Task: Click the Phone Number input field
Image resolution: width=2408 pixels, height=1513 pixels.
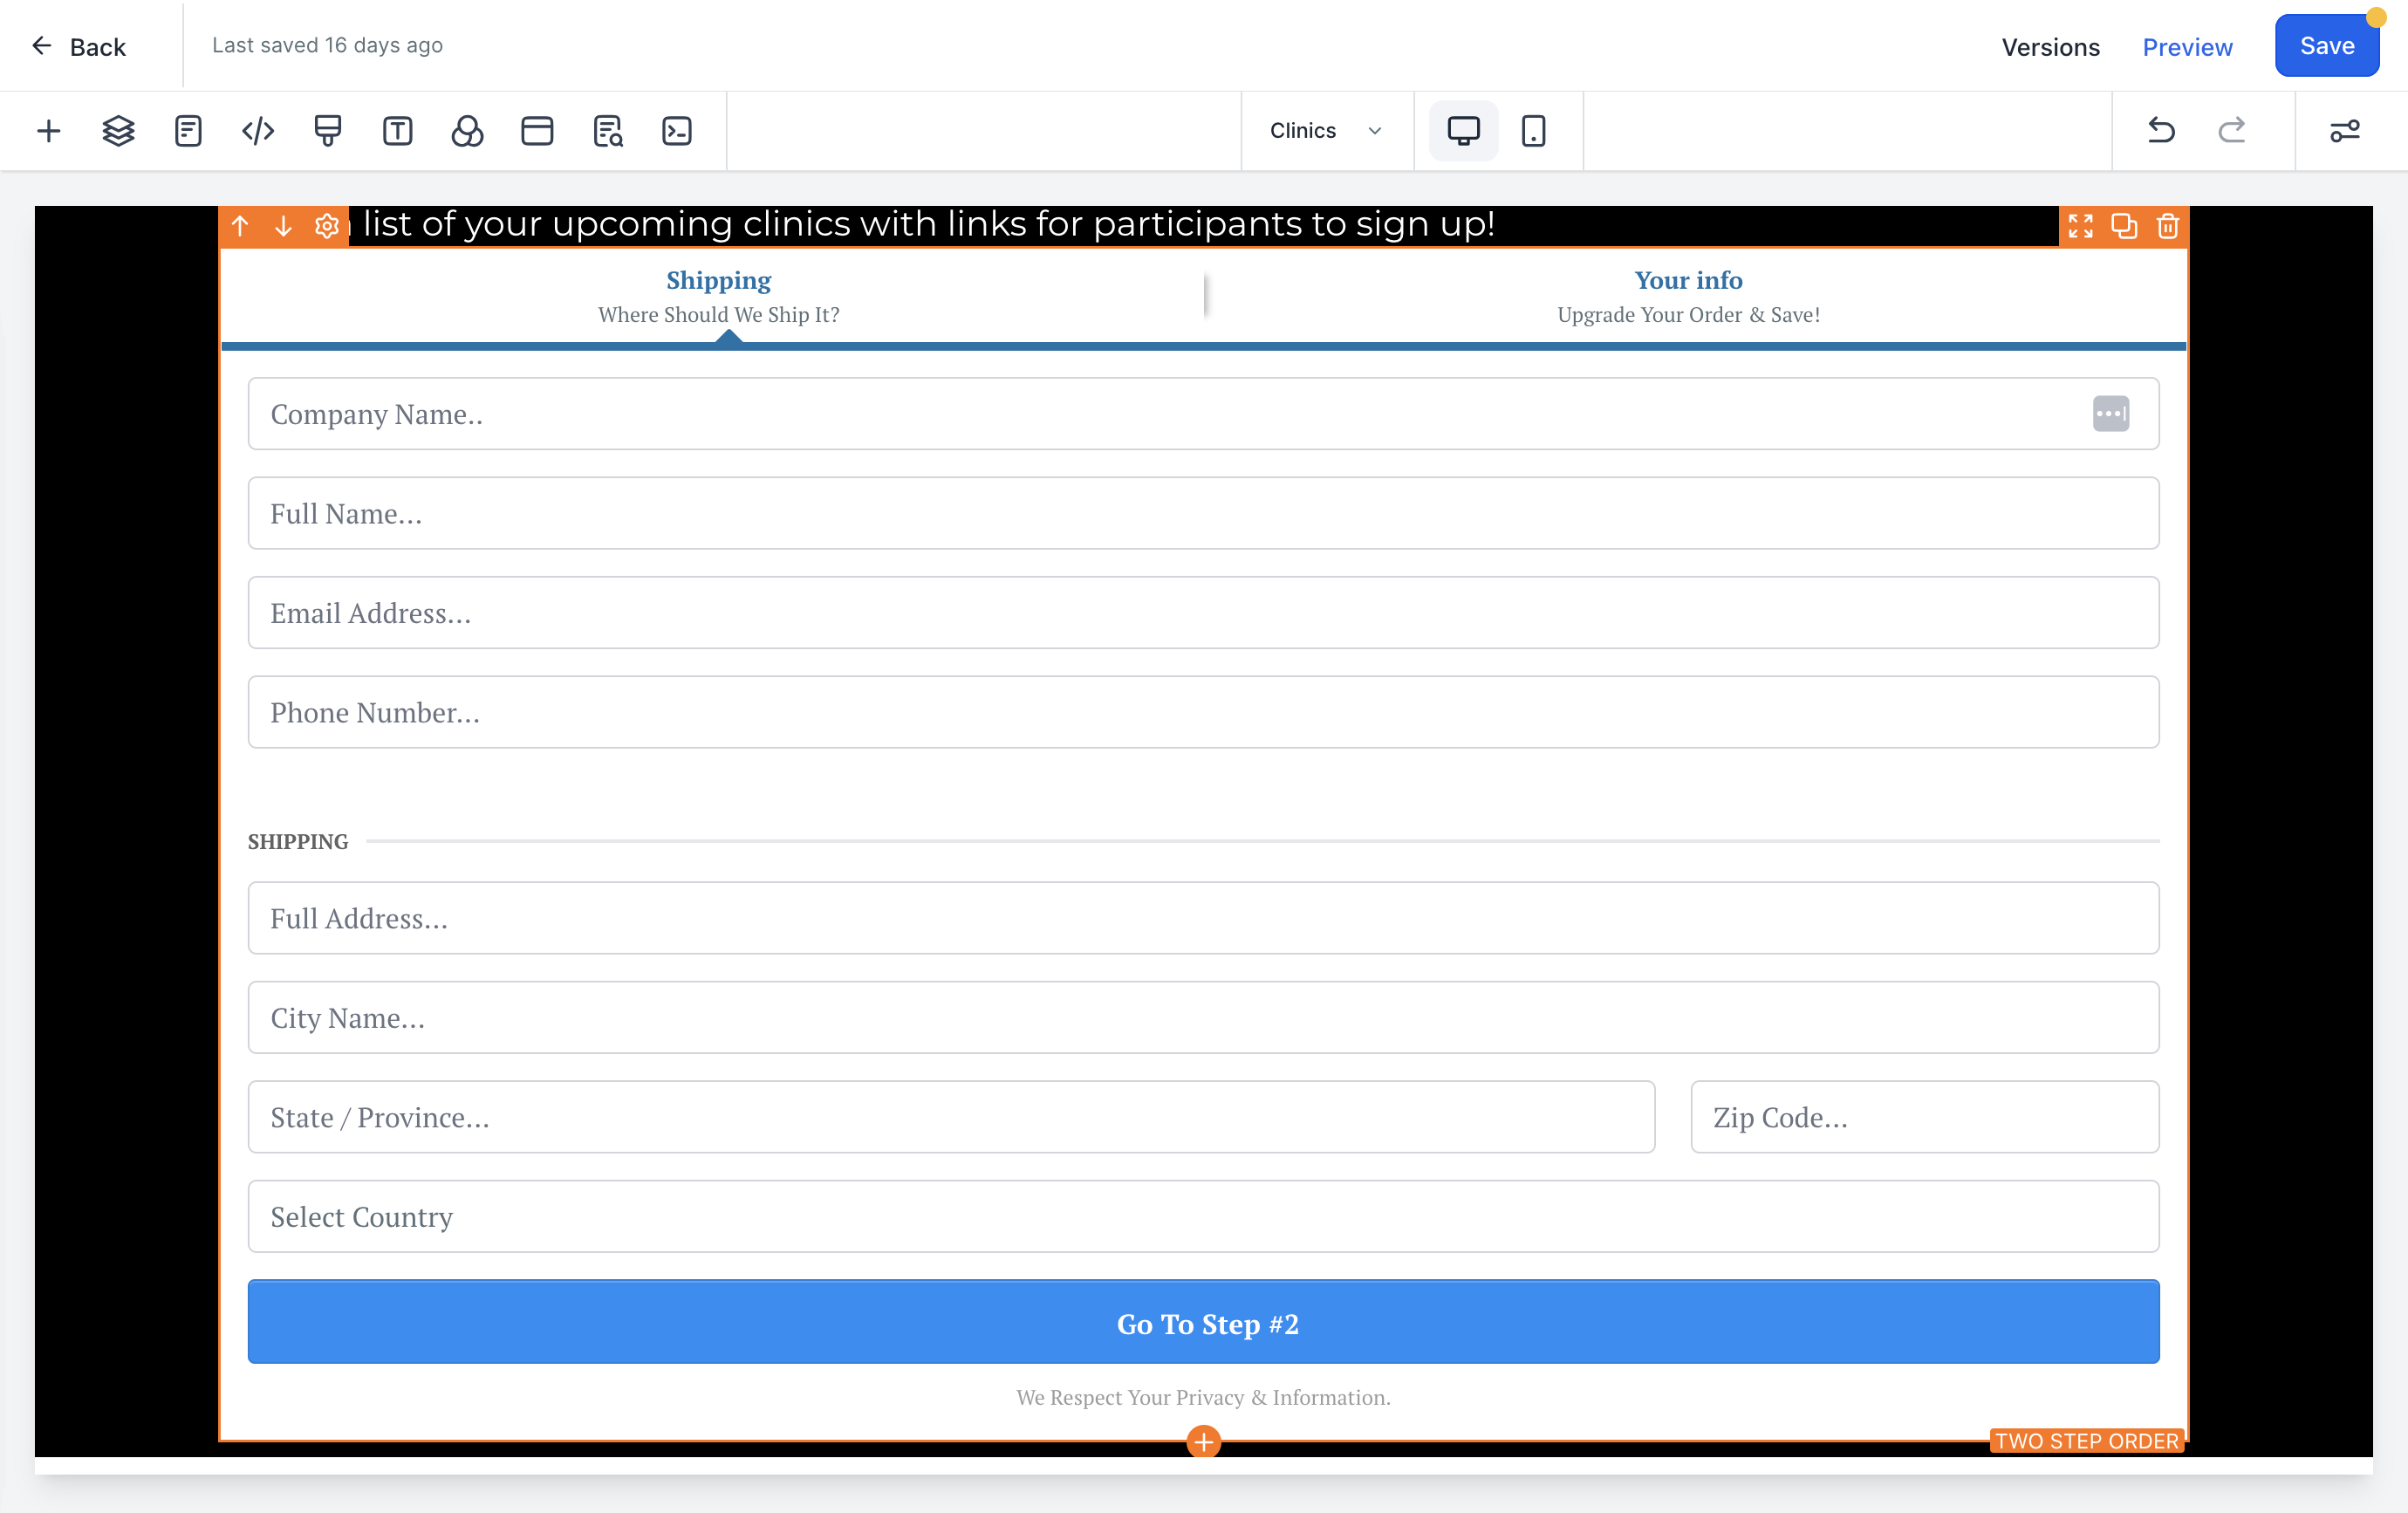Action: (1203, 712)
